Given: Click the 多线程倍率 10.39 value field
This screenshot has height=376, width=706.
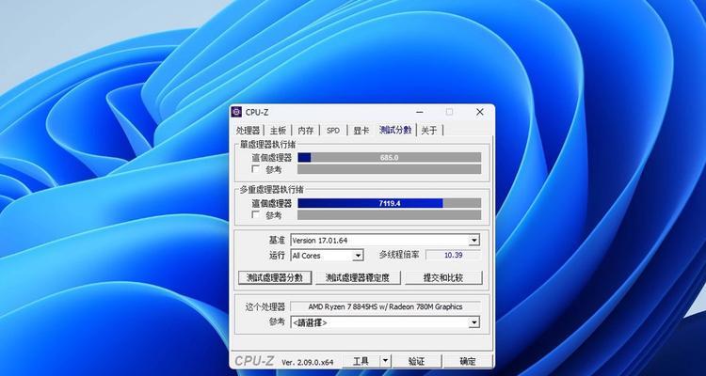Looking at the screenshot, I should tap(453, 255).
